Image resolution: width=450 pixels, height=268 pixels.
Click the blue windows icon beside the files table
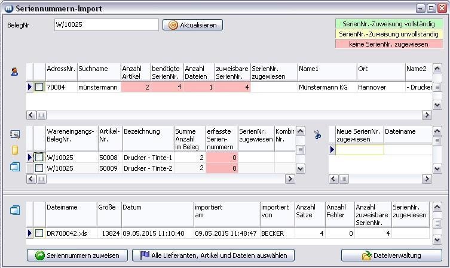(15, 210)
